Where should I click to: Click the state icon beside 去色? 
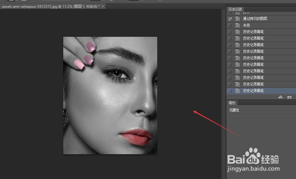point(238,25)
